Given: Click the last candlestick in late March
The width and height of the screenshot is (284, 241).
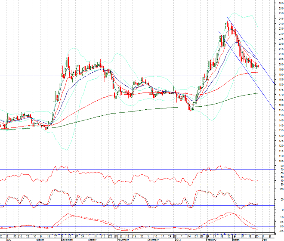Looking at the screenshot, I should 258,66.
